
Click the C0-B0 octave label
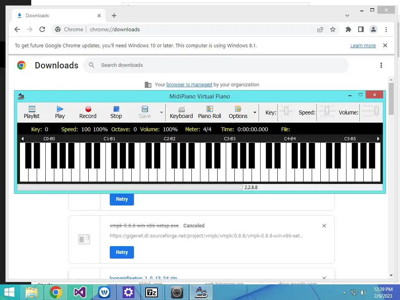tap(49, 139)
